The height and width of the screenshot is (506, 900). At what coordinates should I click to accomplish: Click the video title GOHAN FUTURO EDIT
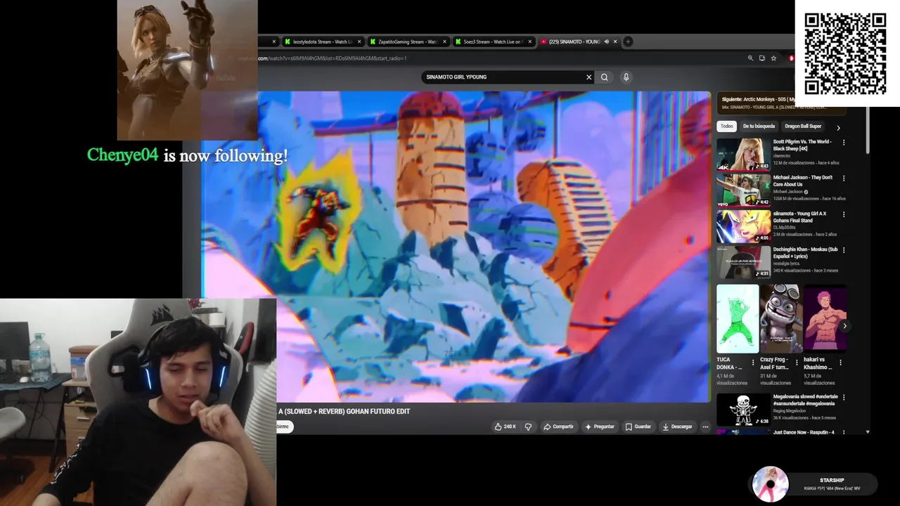click(x=344, y=411)
